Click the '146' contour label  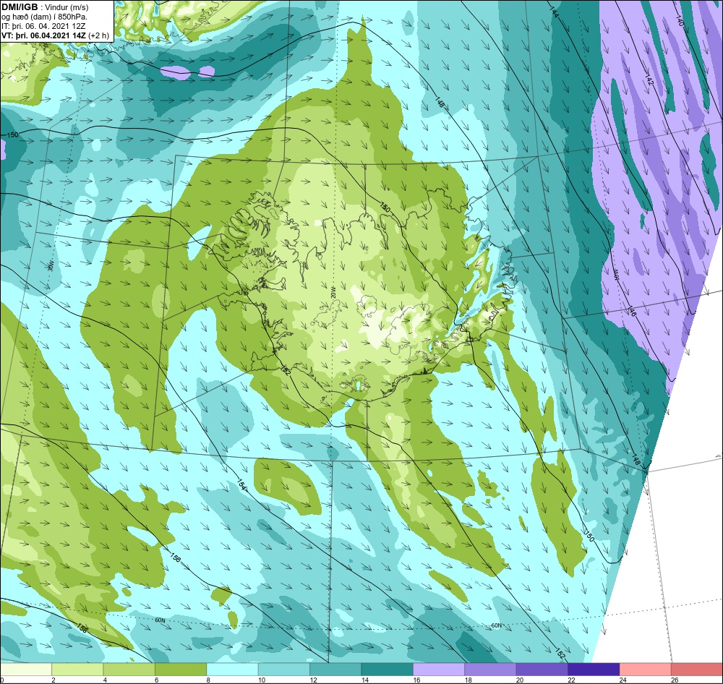click(x=631, y=311)
